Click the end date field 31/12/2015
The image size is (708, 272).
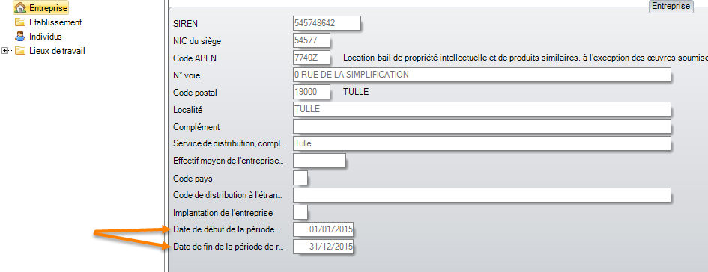coord(324,247)
